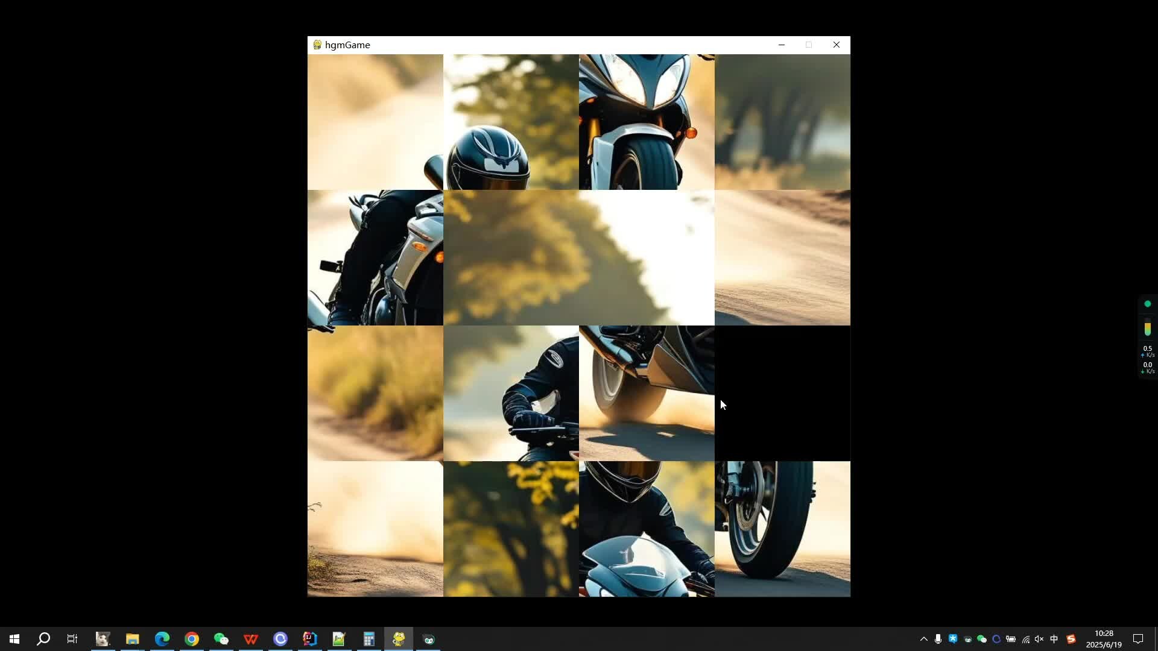Open WPS Office from the taskbar

[251, 639]
